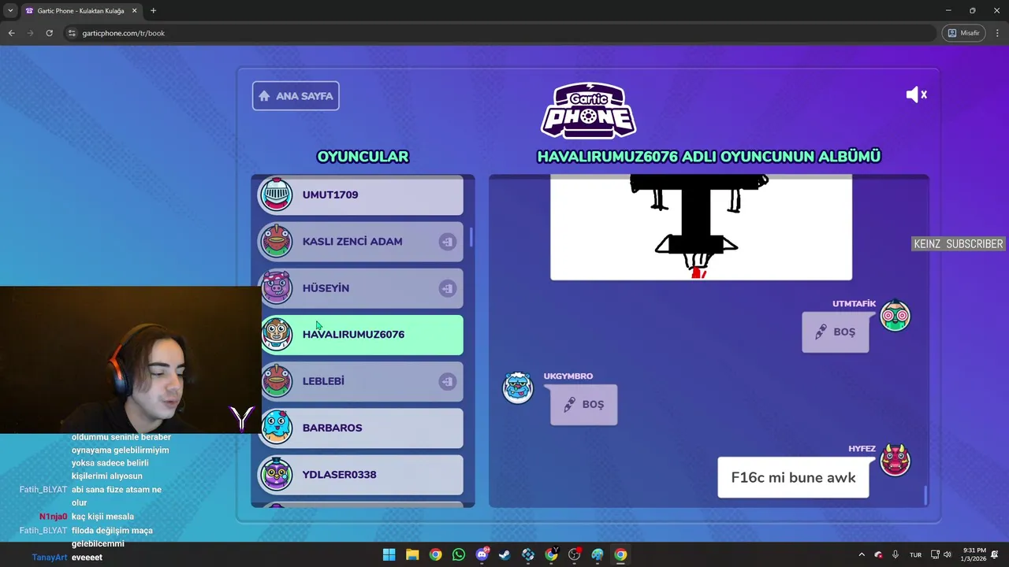Click the OYUNCULAR heading
Screen dimensions: 1009x567
click(363, 157)
